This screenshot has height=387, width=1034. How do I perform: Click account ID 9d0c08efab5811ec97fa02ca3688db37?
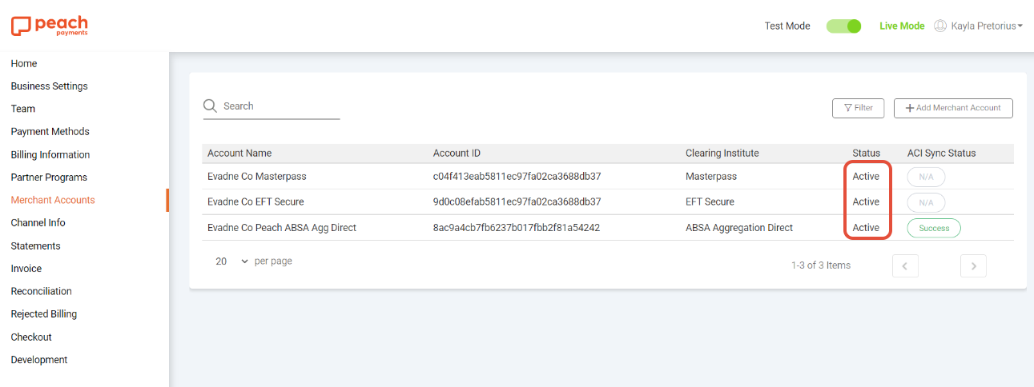tap(517, 201)
